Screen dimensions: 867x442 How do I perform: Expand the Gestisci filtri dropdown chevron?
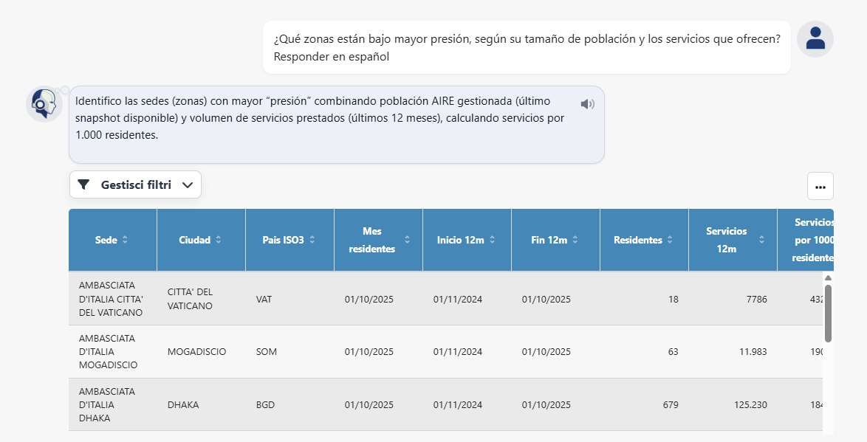coord(188,184)
